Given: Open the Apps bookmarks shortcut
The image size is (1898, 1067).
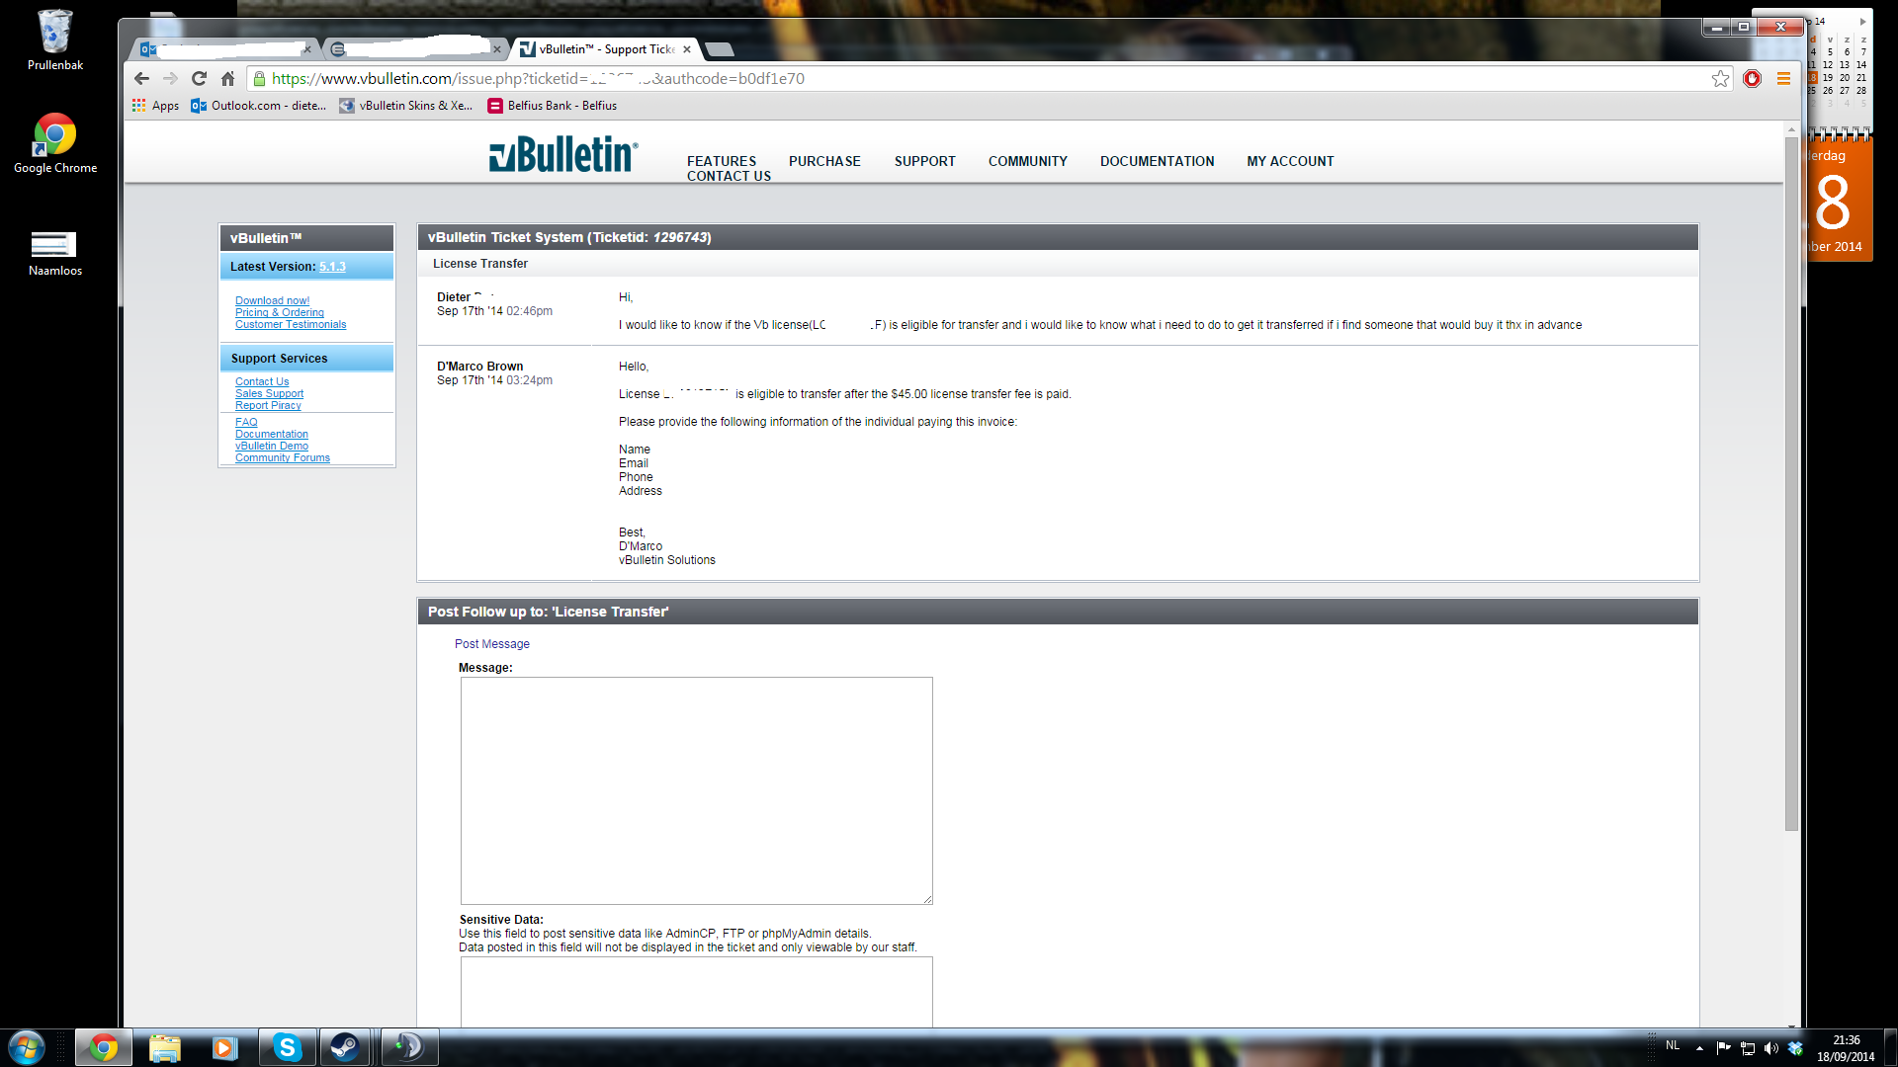Looking at the screenshot, I should point(155,106).
